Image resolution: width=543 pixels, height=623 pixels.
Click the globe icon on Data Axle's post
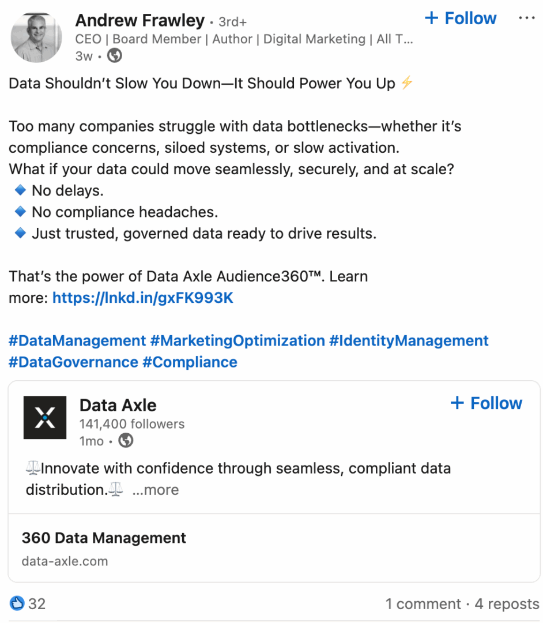pos(126,441)
